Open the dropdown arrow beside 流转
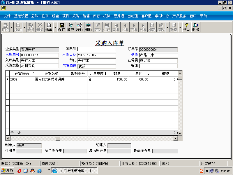Viewport: 233px width, 175px height. tap(167, 27)
